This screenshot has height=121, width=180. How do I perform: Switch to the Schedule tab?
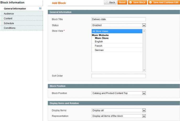[21, 23]
